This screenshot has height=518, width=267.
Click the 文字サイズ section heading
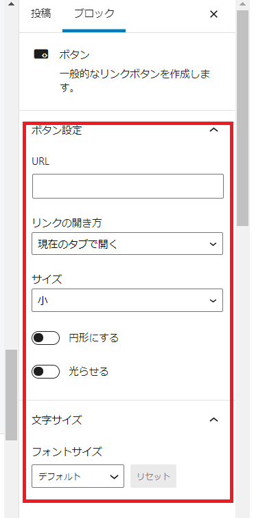56,420
